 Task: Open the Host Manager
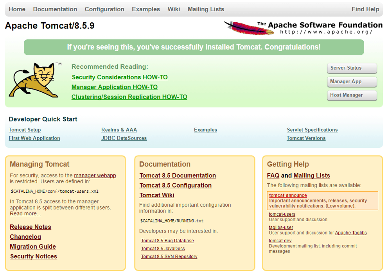[x=351, y=95]
